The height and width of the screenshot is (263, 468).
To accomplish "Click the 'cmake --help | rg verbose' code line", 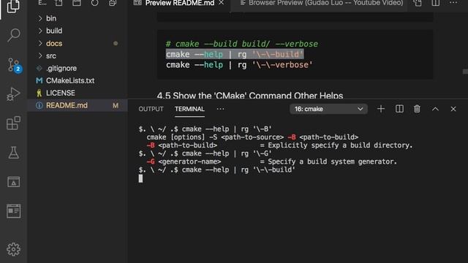I will 239,65.
